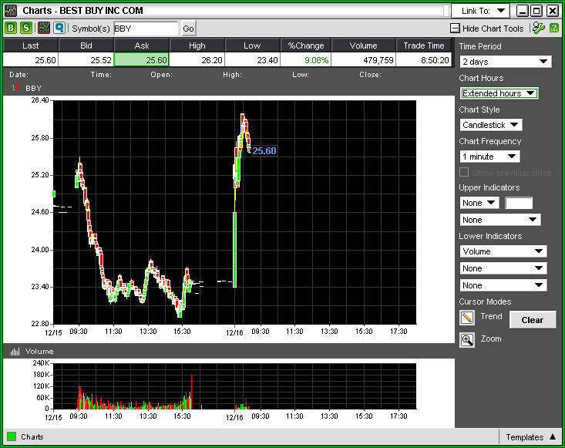Click the %Change value 9.08%
This screenshot has height=448, width=565.
point(305,60)
